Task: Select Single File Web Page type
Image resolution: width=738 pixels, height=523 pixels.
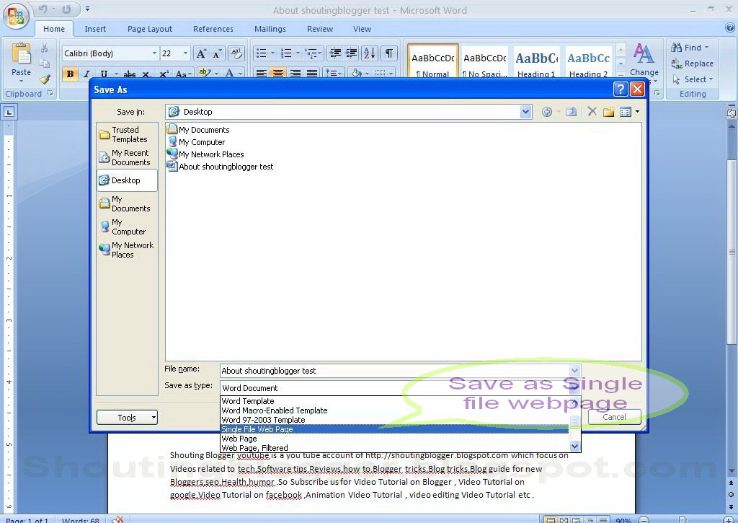Action: click(x=394, y=429)
